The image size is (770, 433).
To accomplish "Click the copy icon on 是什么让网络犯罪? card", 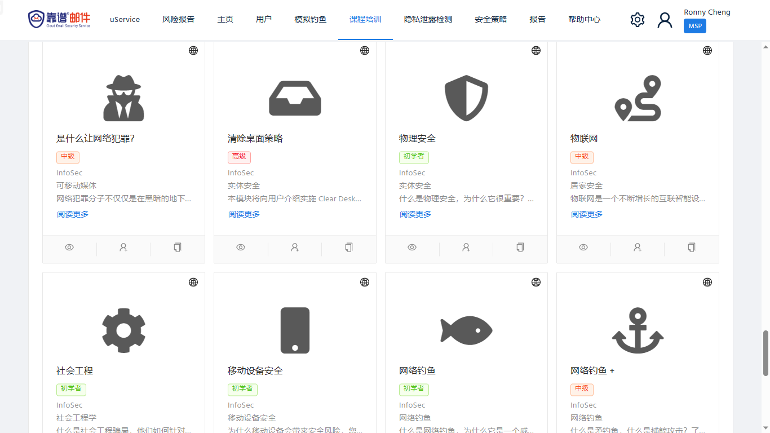I will tap(177, 248).
